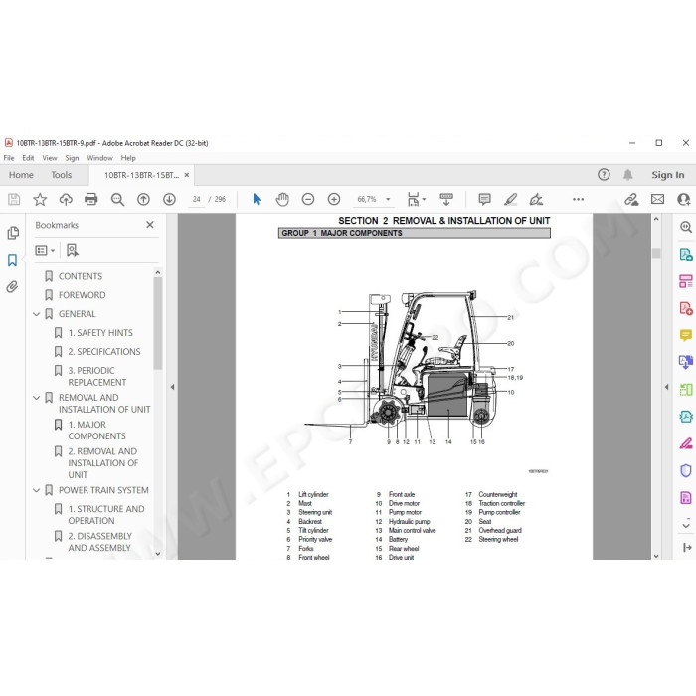Open the Fill & Sign tool in the right pane
The width and height of the screenshot is (696, 696).
[x=686, y=443]
